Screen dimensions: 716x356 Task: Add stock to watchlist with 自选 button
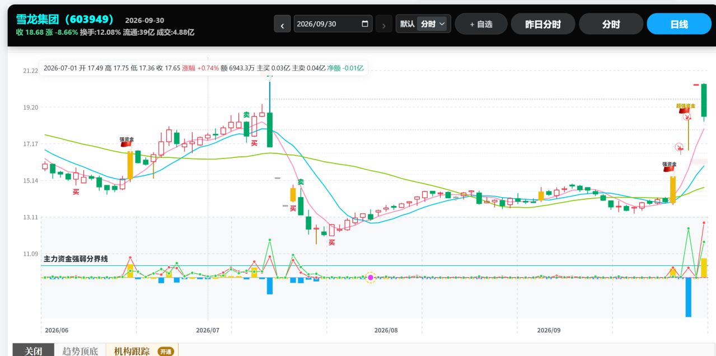(481, 24)
